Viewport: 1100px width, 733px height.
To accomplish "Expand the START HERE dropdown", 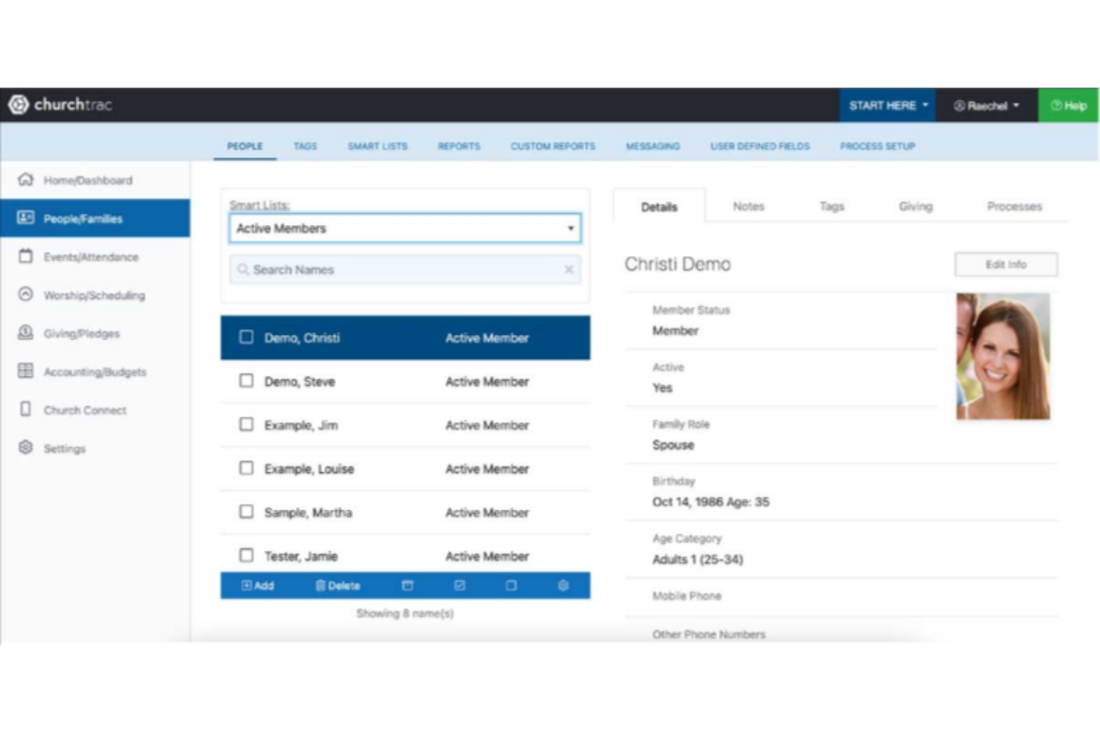I will 888,105.
